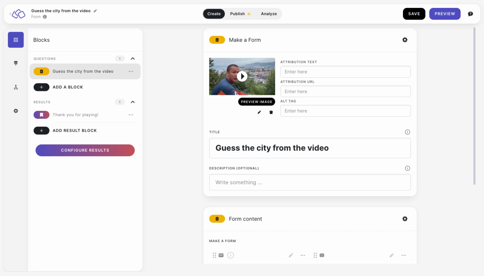Click the PREVIEW button
This screenshot has width=484, height=276.
coord(445,14)
